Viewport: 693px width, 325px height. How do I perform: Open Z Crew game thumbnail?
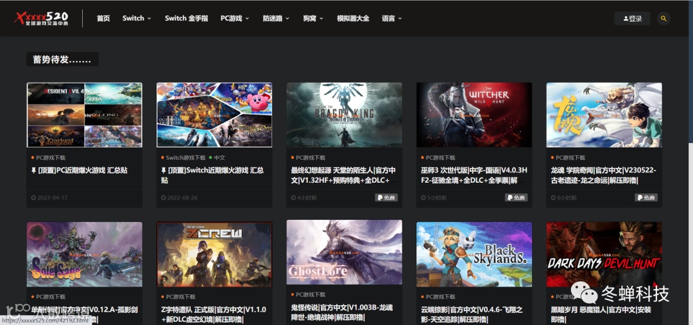[214, 254]
